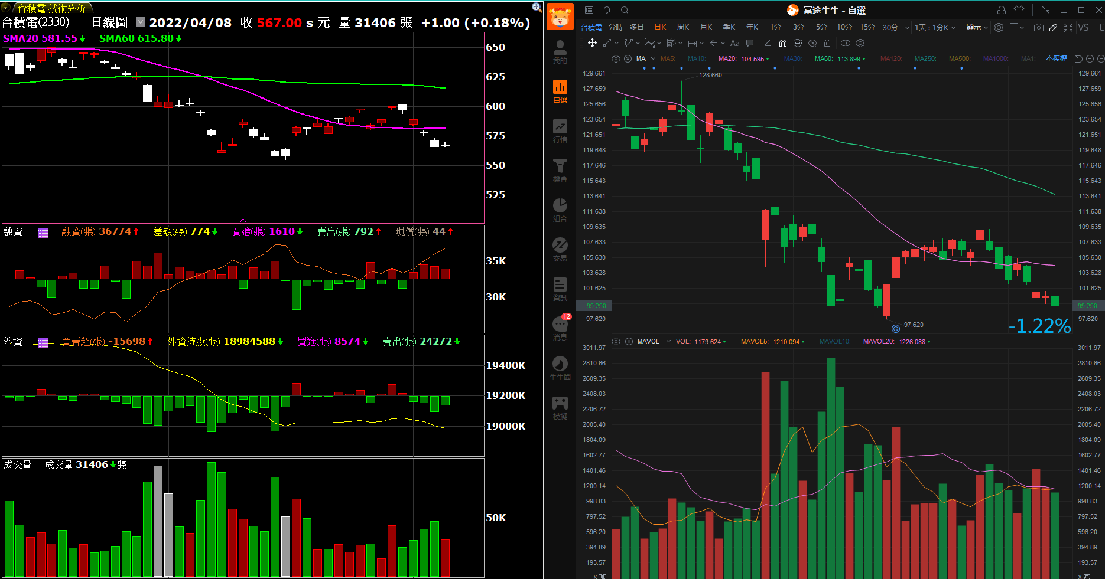The width and height of the screenshot is (1105, 579).
Task: Switch to 多日 multi-day tab
Action: 636,27
